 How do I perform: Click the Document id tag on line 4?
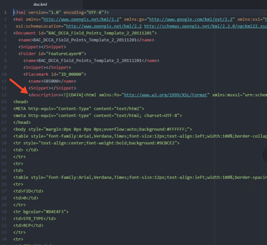(x=85, y=33)
